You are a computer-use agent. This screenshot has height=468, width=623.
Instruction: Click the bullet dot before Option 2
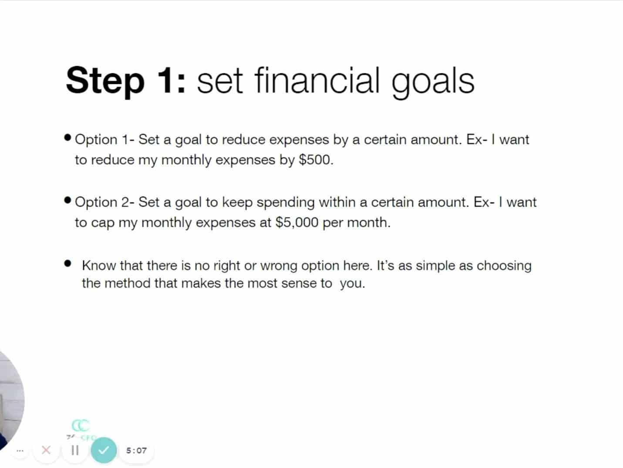tap(67, 201)
